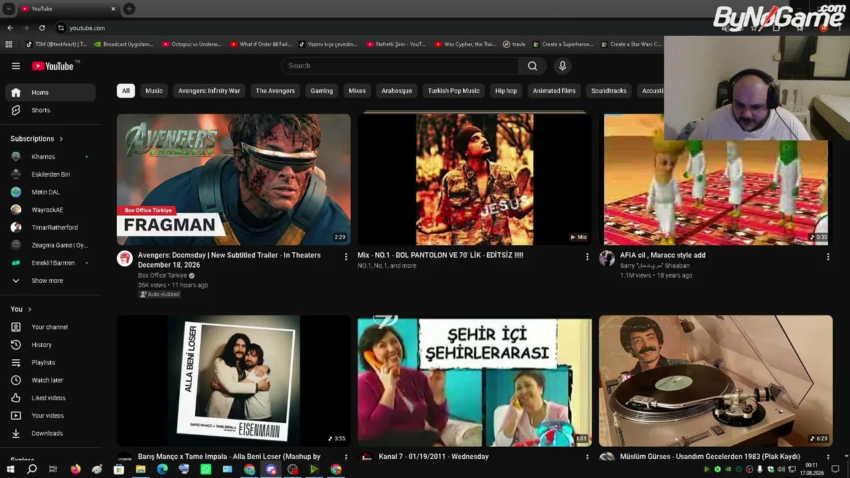Filter feed by Avengers: Infinity War chip
The image size is (850, 478).
(209, 91)
